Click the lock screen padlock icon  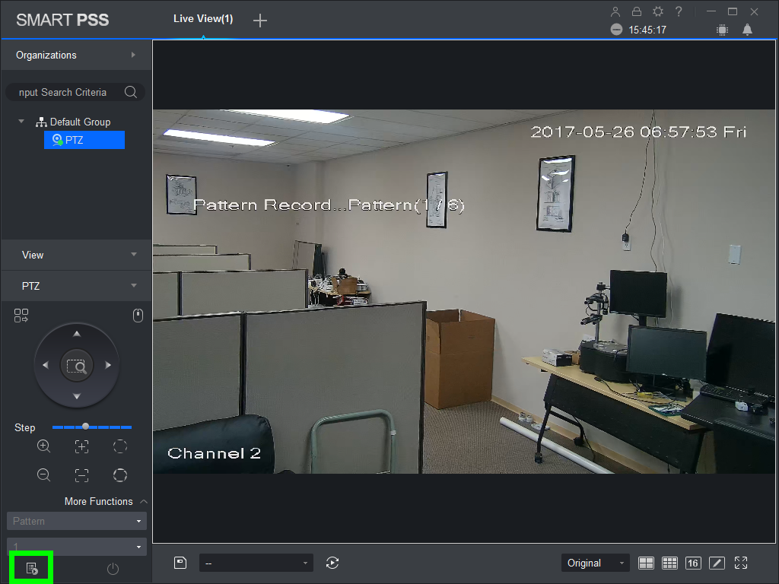click(637, 11)
